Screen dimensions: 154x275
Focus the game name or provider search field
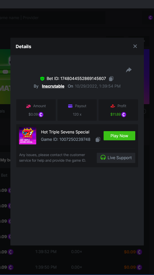pos(51,18)
